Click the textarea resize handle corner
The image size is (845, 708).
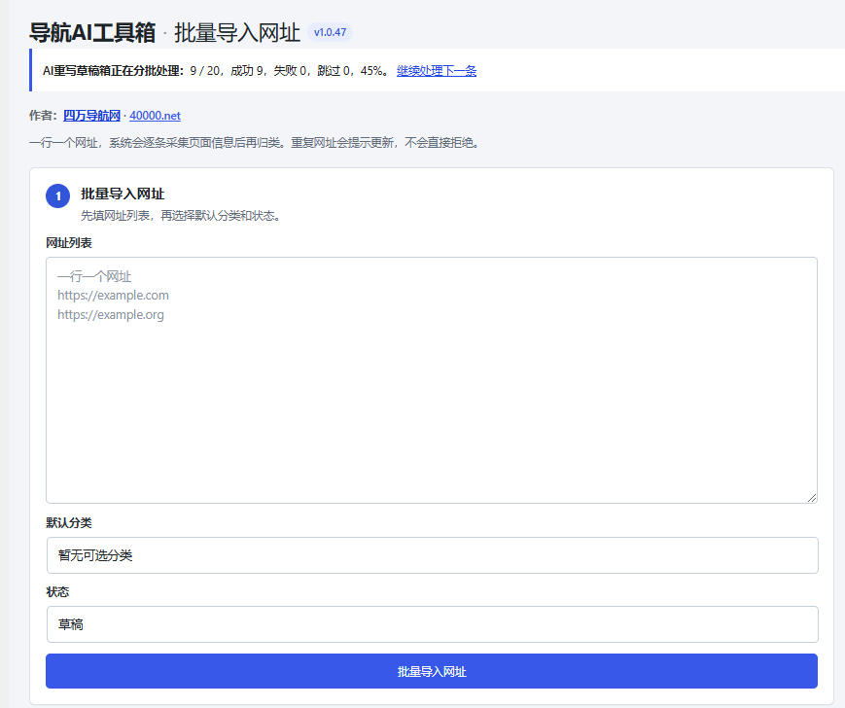tap(812, 498)
